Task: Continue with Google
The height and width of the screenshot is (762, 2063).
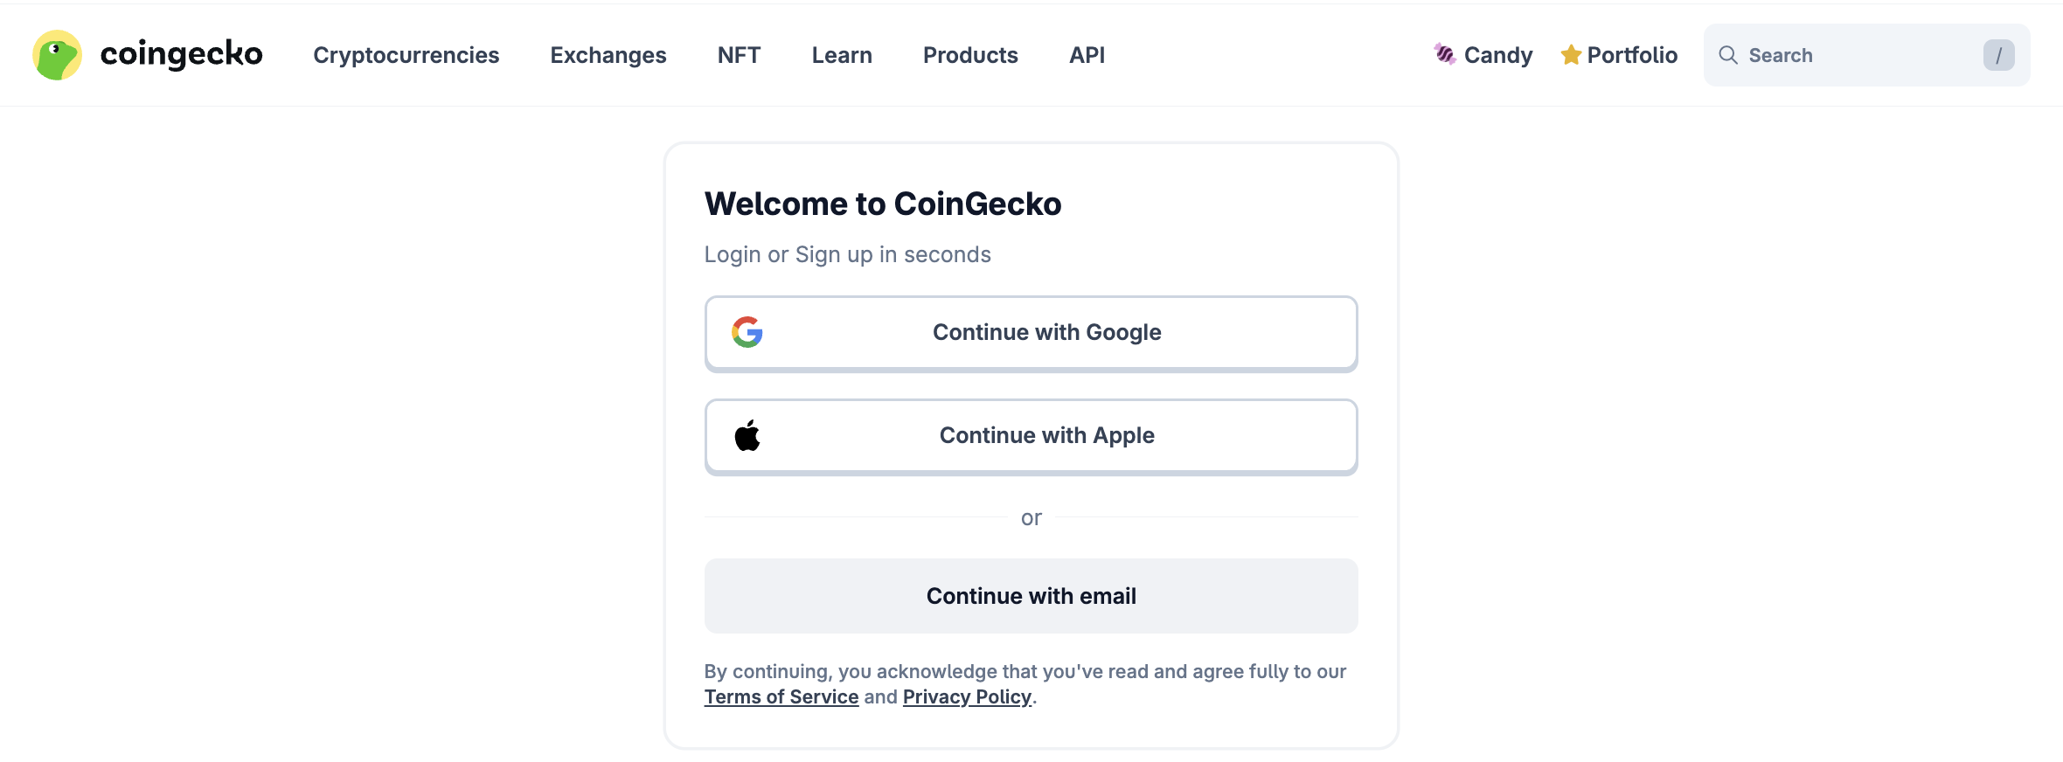Action: click(x=1031, y=332)
